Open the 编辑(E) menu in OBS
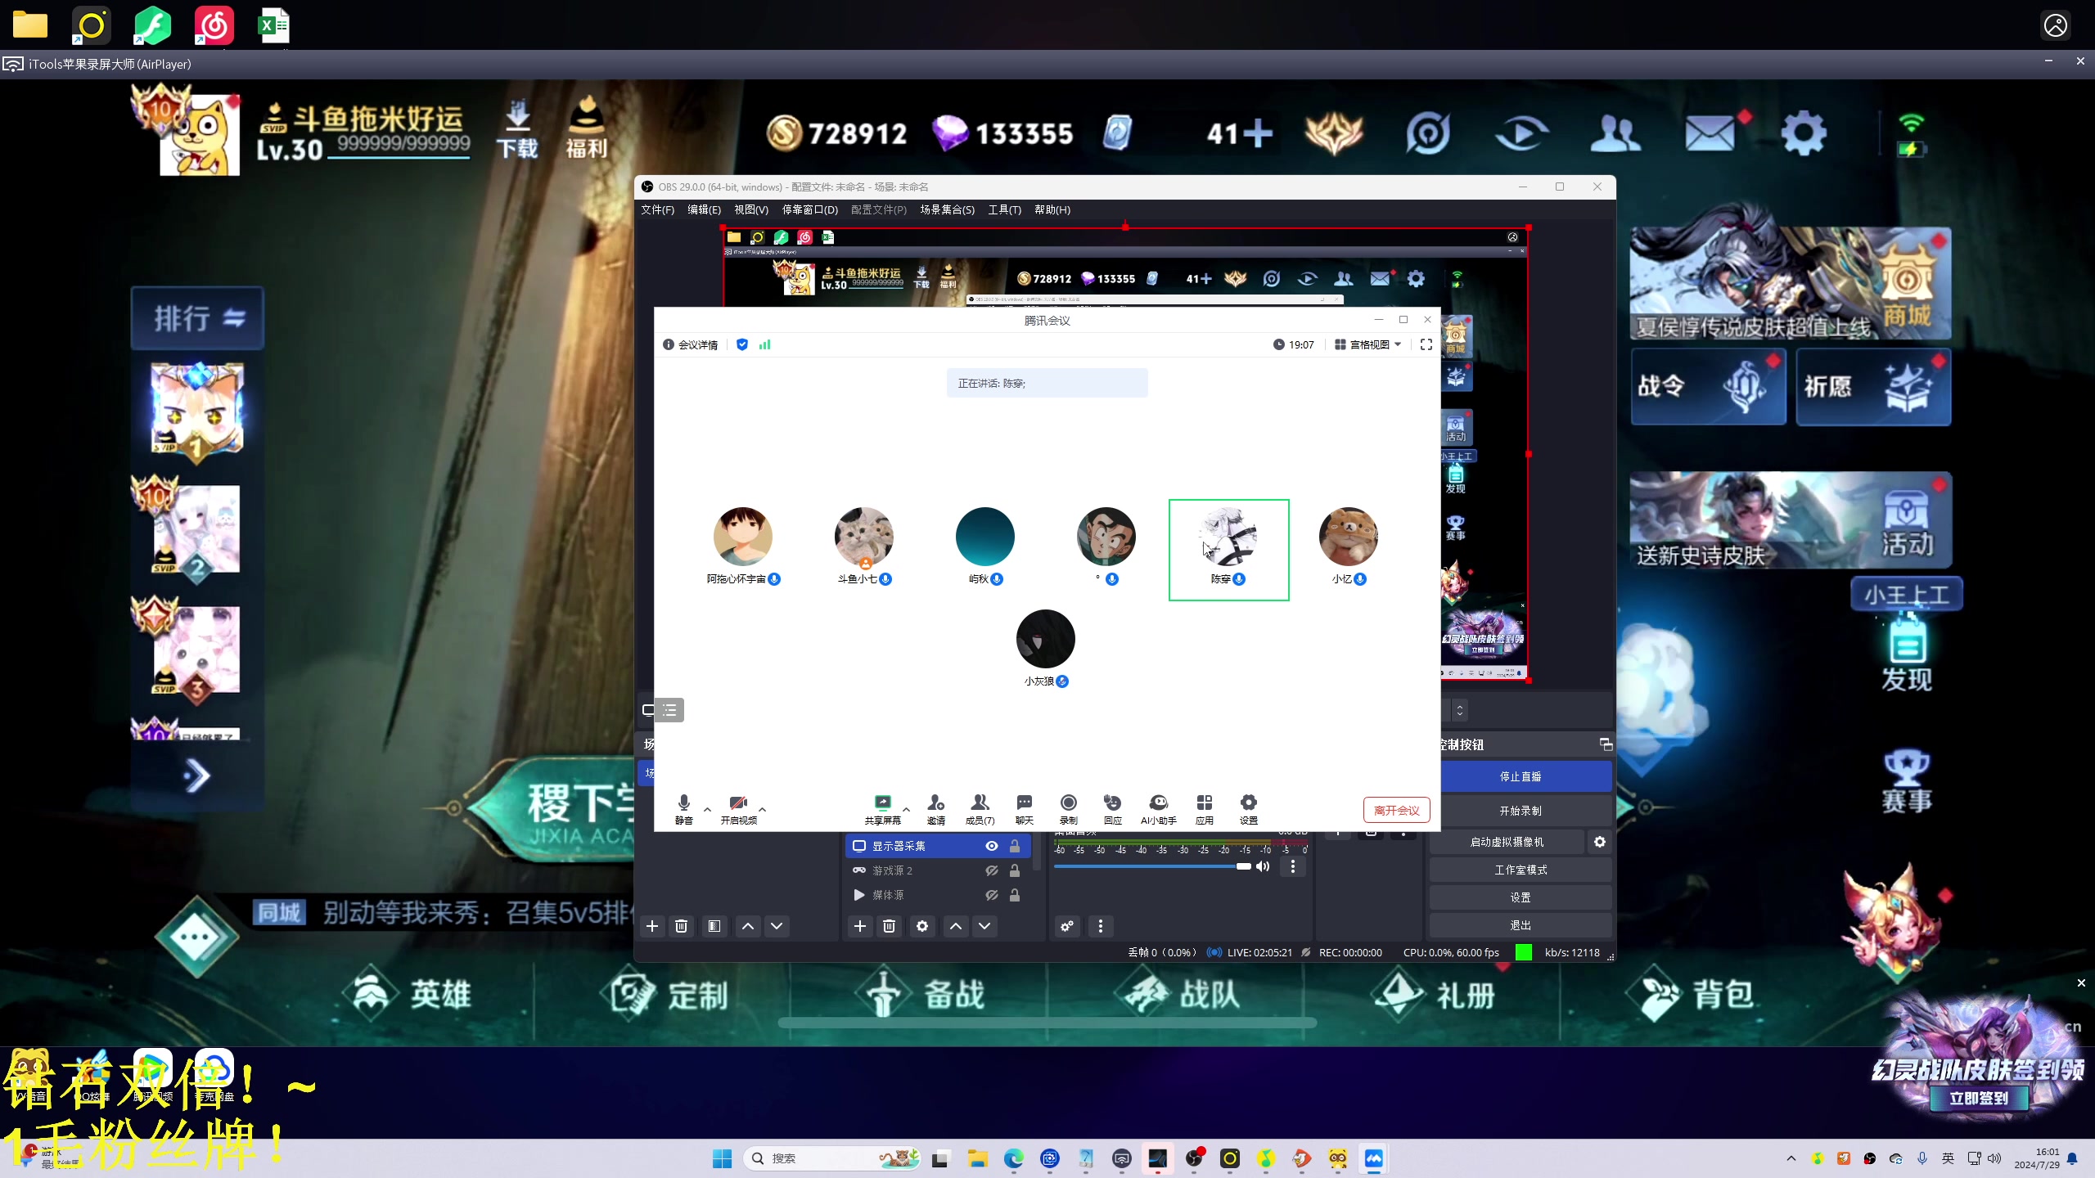 (704, 209)
